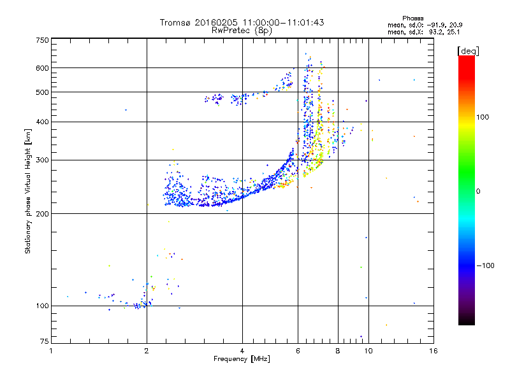Click the '[deg]' colorbar unit label
510x382 pixels.
(x=468, y=51)
